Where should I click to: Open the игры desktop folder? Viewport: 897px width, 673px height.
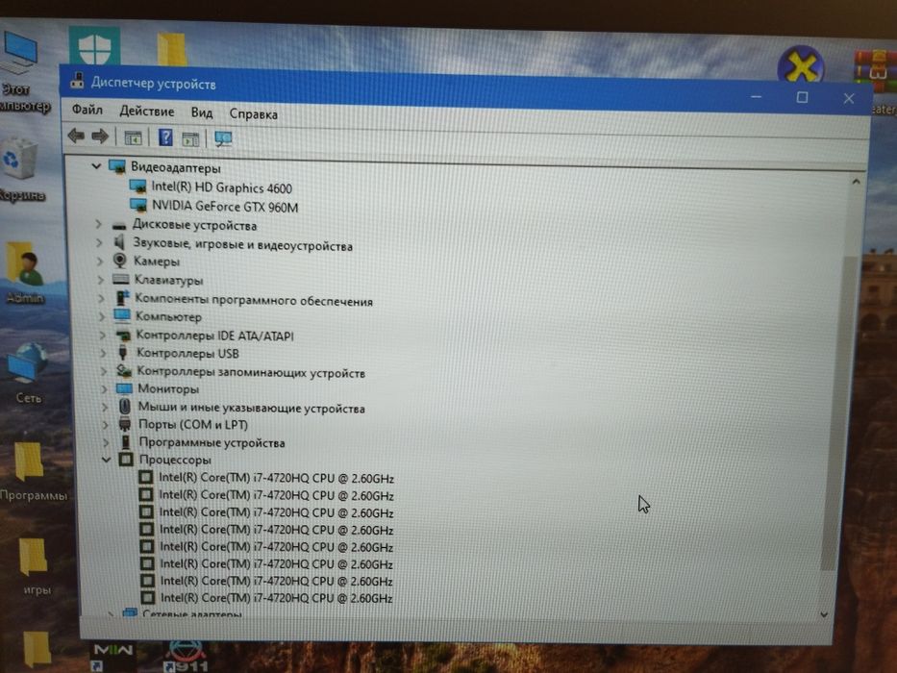click(x=35, y=565)
